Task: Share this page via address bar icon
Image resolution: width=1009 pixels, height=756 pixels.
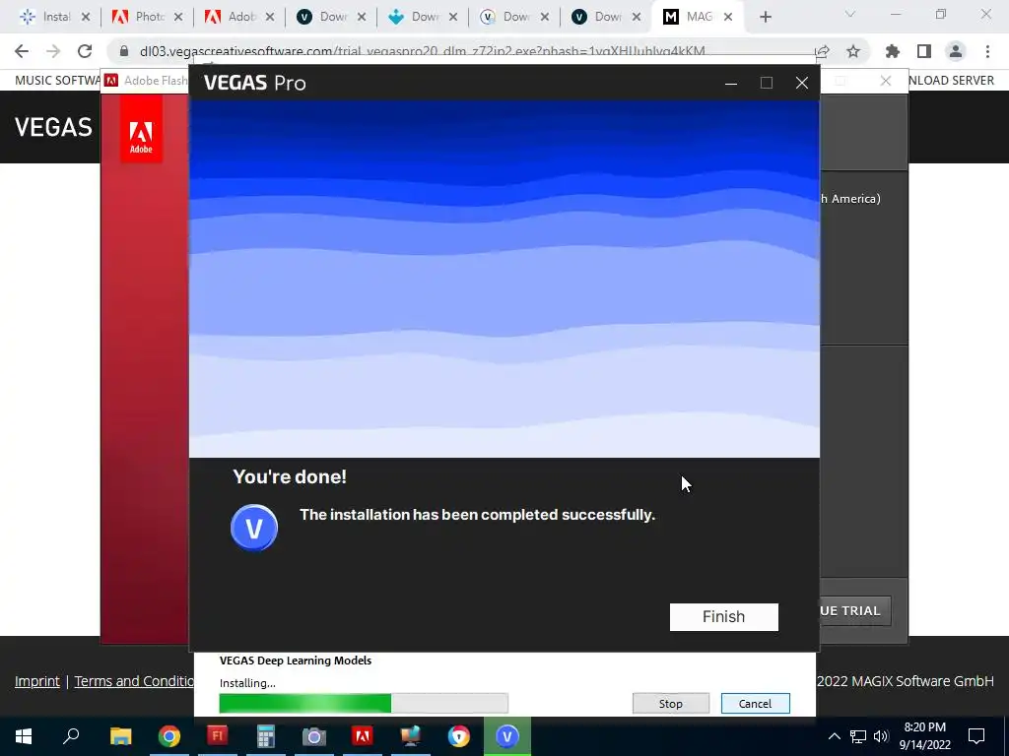Action: click(x=822, y=51)
